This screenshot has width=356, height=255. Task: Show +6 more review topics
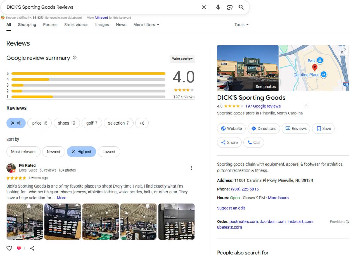pos(142,123)
